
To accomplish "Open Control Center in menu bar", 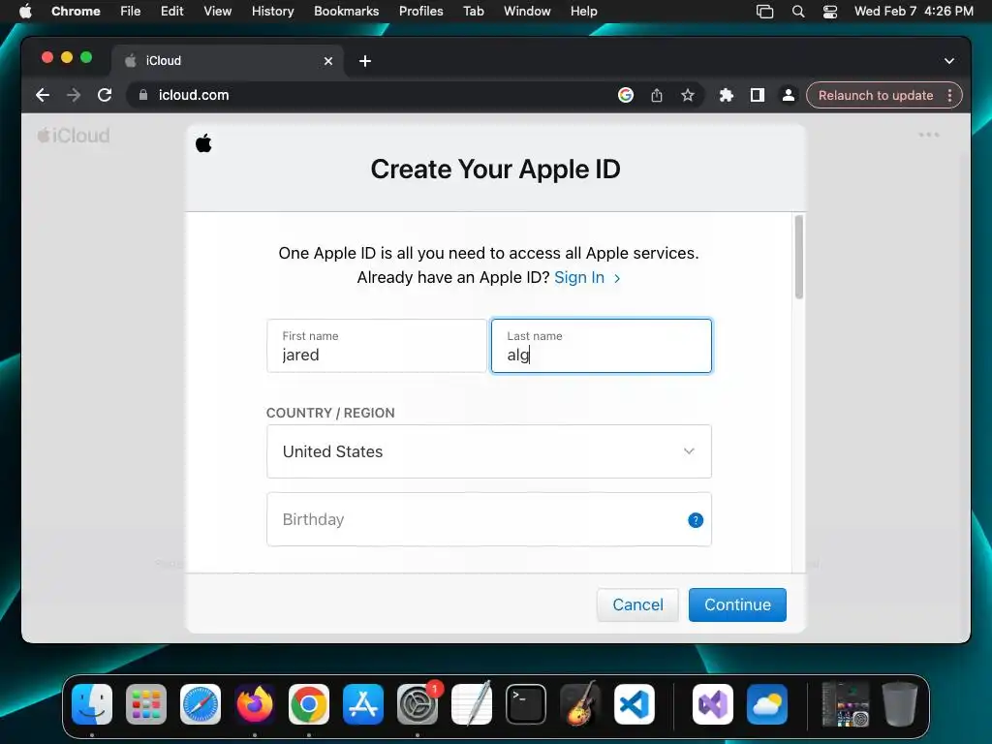I will pyautogui.click(x=830, y=12).
